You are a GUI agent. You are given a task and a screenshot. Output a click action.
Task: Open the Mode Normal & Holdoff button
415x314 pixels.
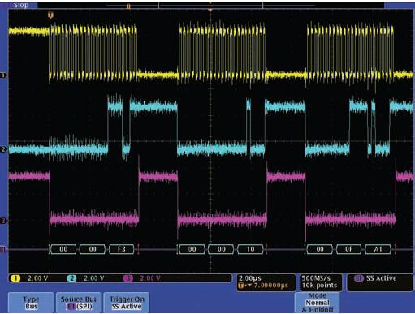[x=318, y=303]
